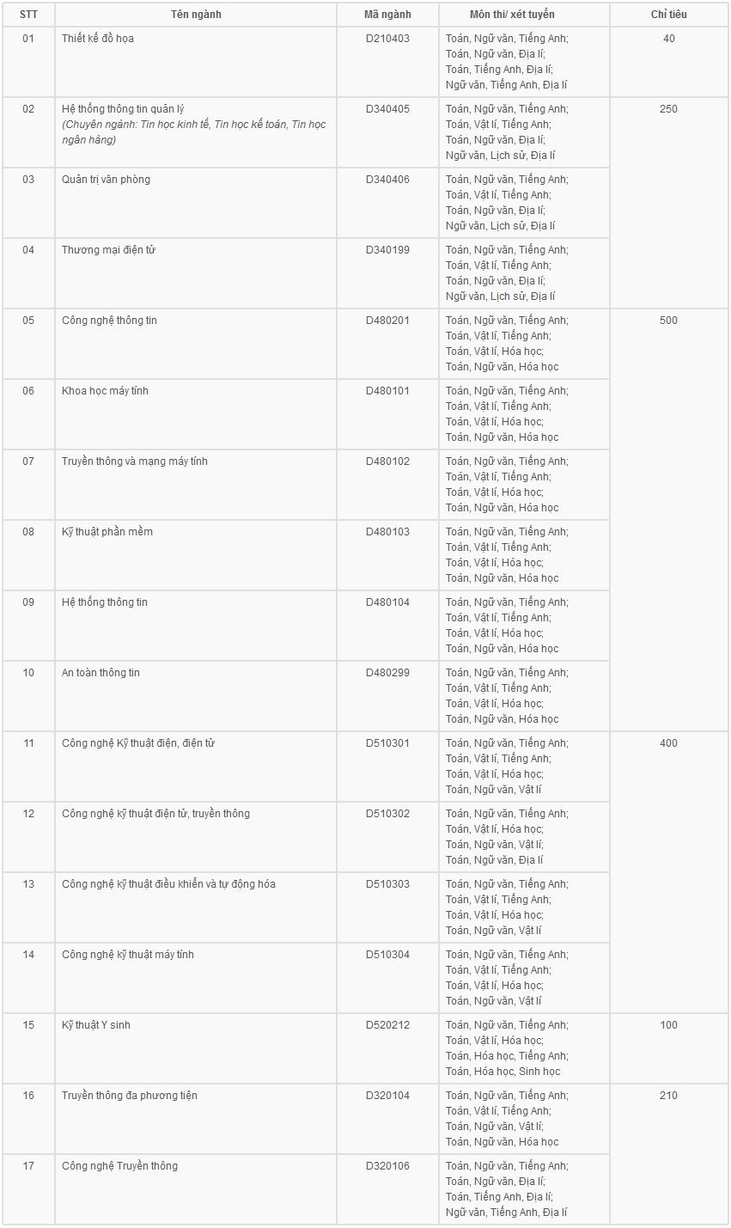731x1228 pixels.
Task: Click "Công nghệ kỹ thuật máy tính" cell
Action: point(128,955)
